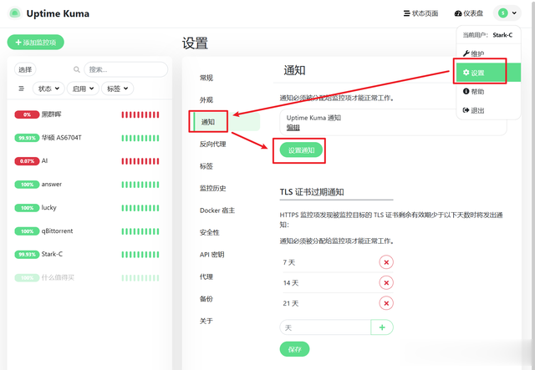Click the 保存 save button
The height and width of the screenshot is (370, 535).
(x=294, y=349)
